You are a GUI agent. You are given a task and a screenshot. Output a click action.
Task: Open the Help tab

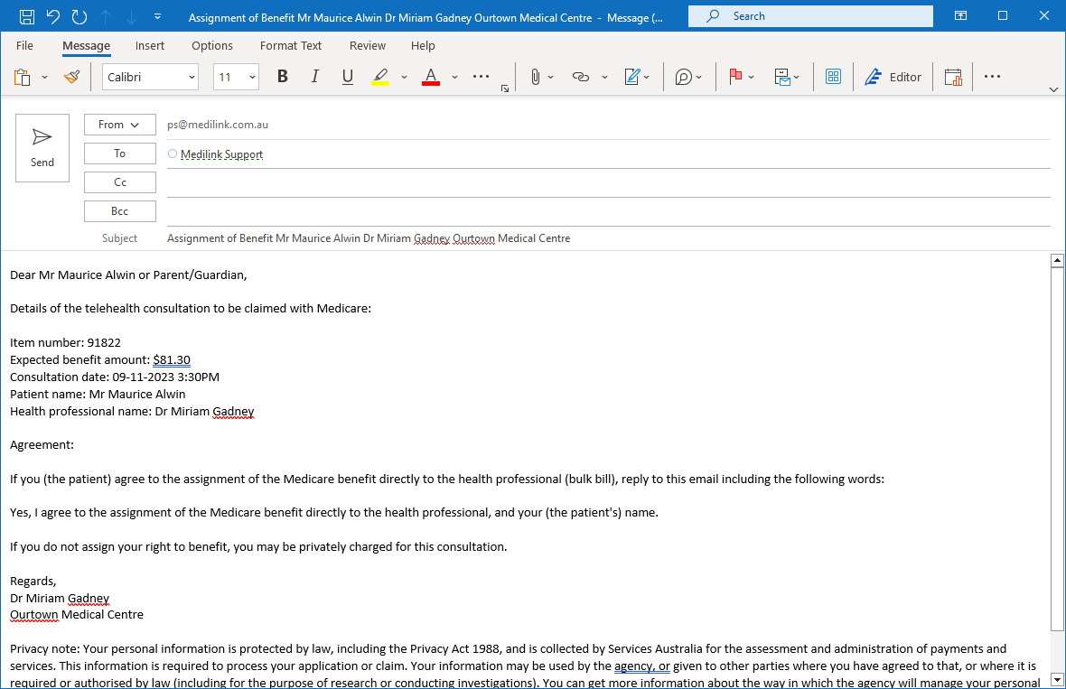(423, 45)
